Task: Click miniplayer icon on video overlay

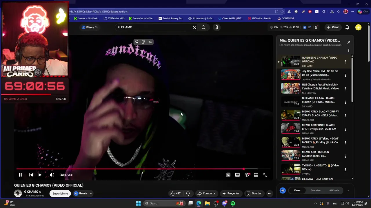Action: pyautogui.click(x=137, y=42)
